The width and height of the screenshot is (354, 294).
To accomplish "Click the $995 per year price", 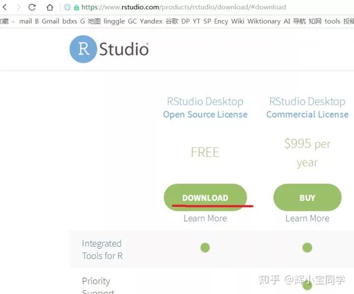I will point(307,153).
